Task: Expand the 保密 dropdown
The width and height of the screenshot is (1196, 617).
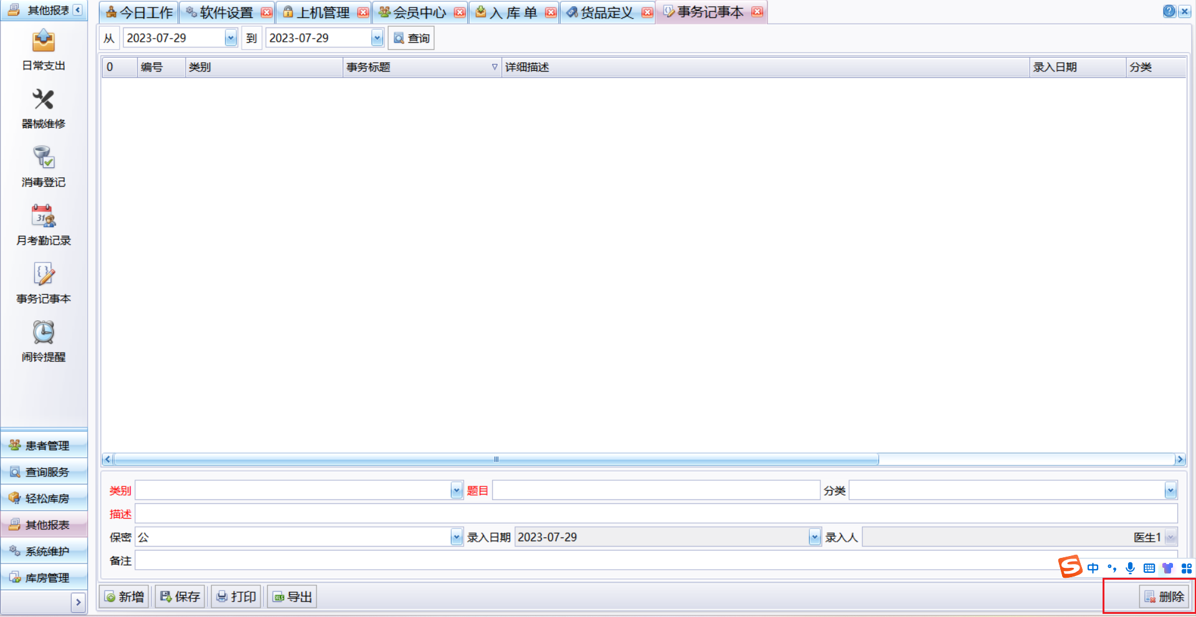Action: pos(457,537)
